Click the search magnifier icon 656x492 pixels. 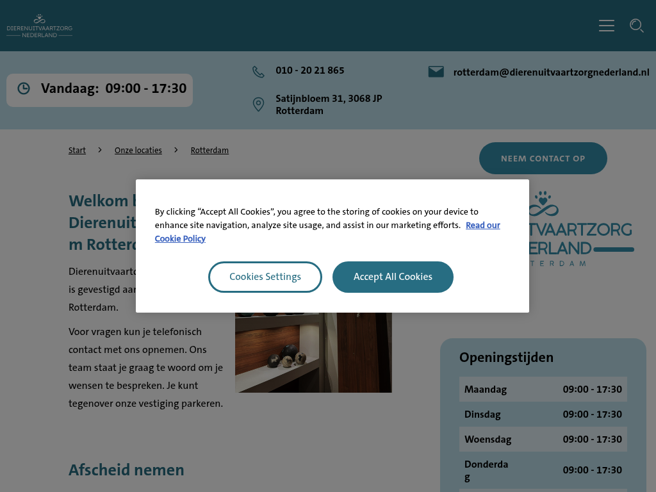click(x=636, y=26)
